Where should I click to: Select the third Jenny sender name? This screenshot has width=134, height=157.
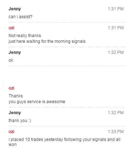(x=15, y=113)
